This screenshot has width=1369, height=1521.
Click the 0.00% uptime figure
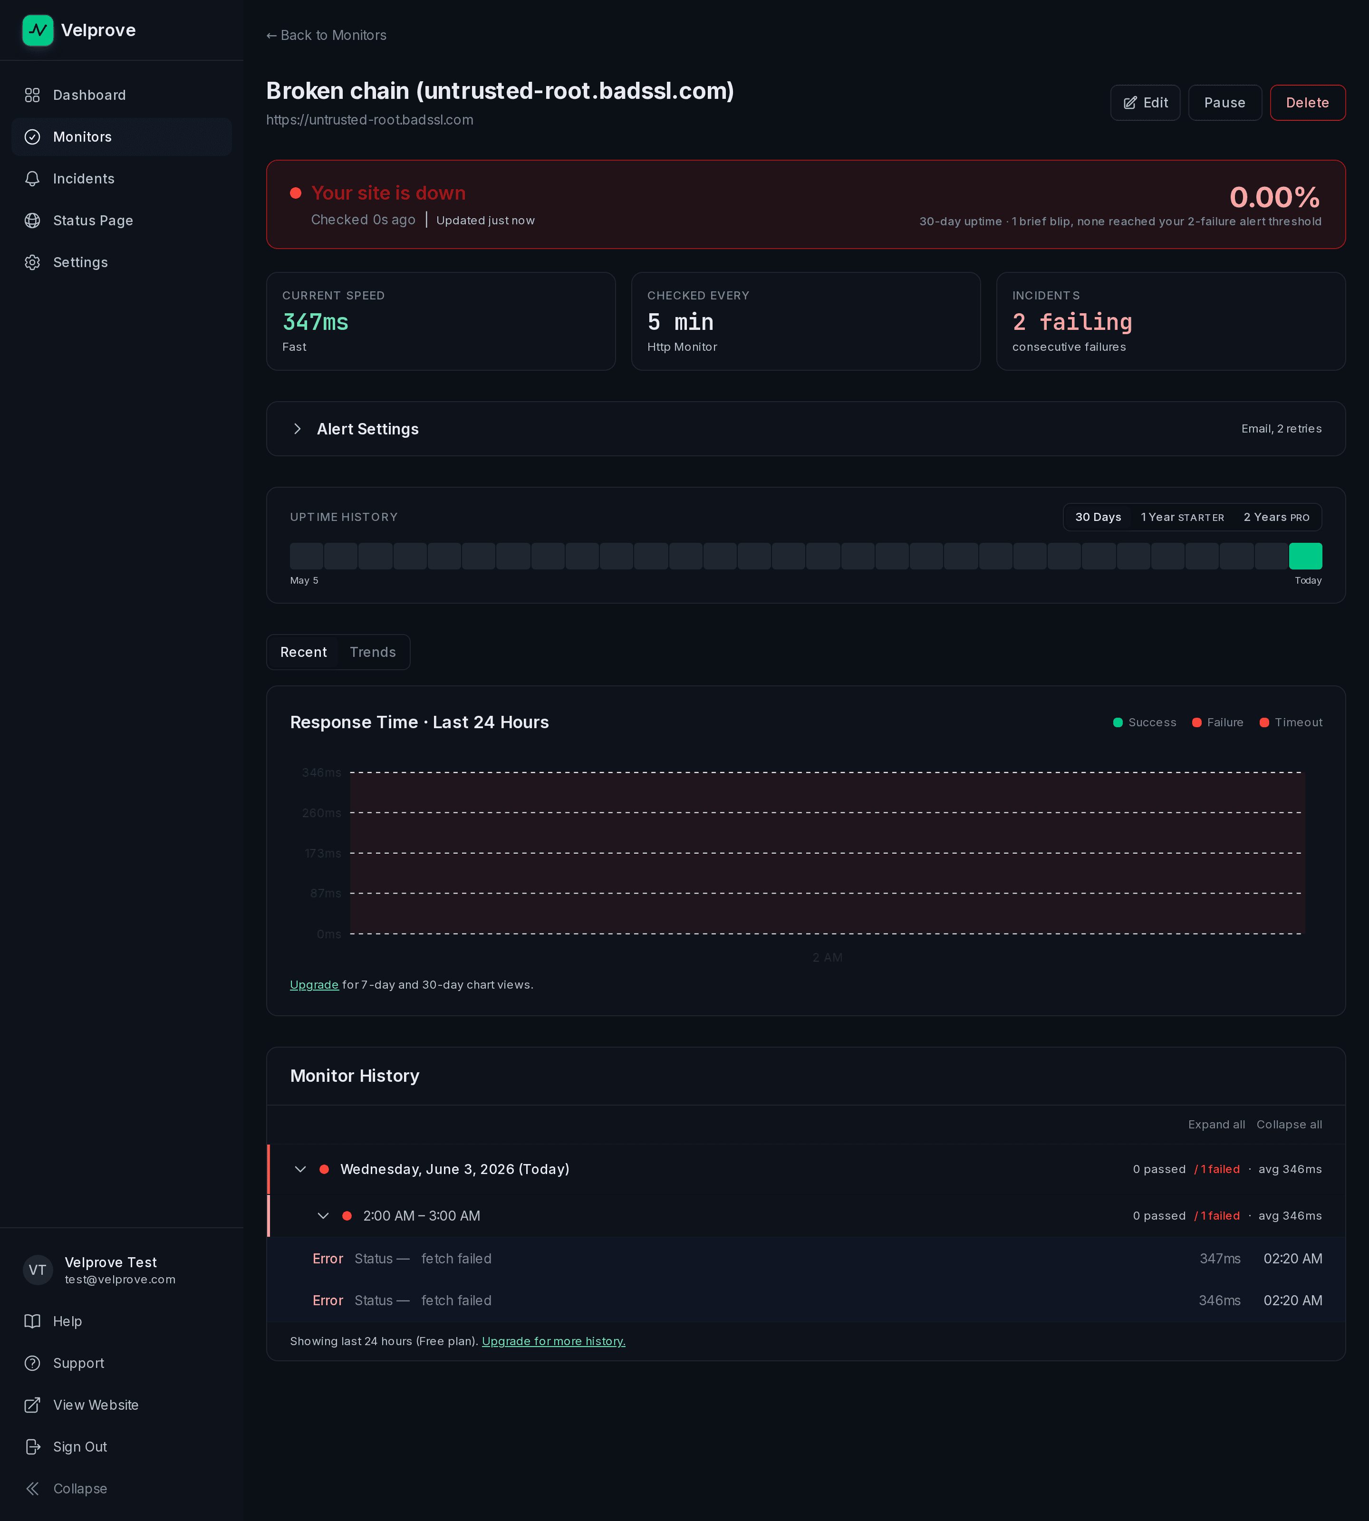coord(1274,197)
